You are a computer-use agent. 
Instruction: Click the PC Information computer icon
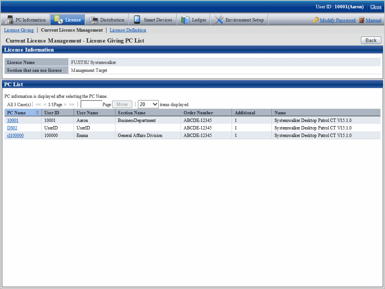pyautogui.click(x=9, y=20)
